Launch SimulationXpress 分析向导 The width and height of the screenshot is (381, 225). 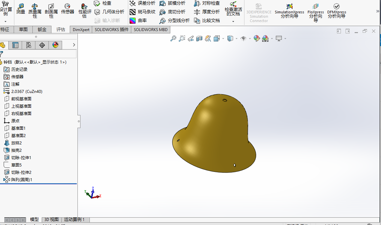point(290,11)
